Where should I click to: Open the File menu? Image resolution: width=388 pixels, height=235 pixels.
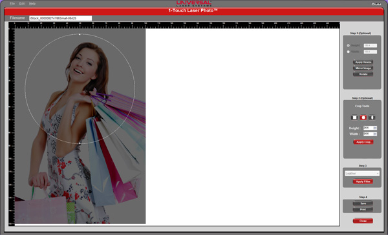pos(12,4)
